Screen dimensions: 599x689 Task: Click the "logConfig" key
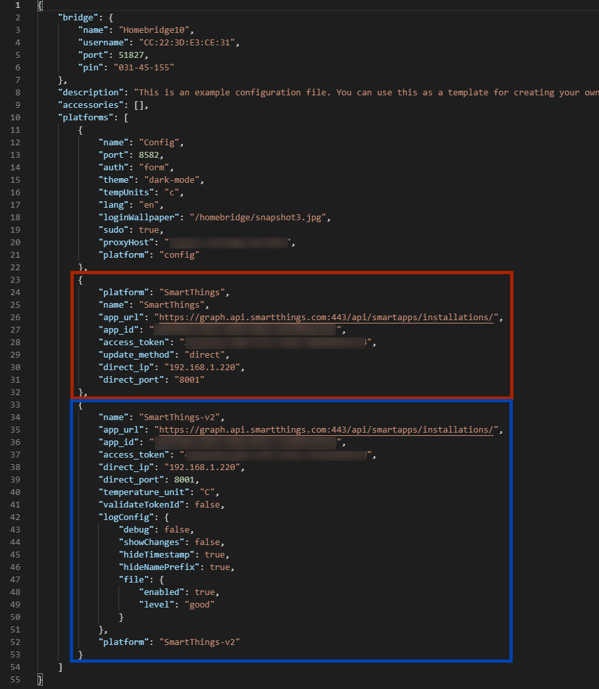point(126,517)
